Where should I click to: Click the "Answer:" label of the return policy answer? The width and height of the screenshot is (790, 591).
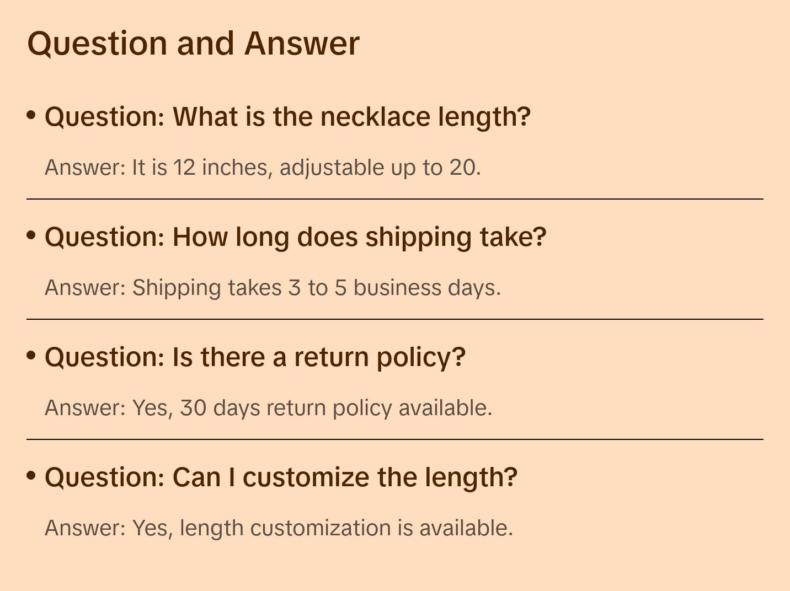(x=86, y=408)
